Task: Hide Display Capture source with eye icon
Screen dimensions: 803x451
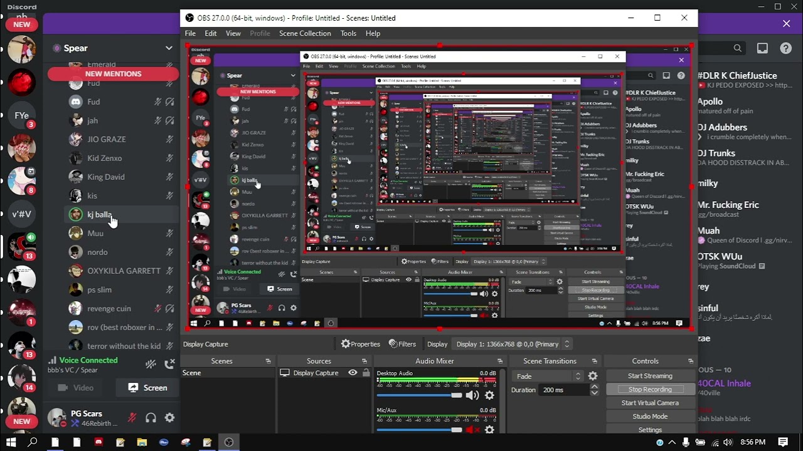Action: (353, 373)
